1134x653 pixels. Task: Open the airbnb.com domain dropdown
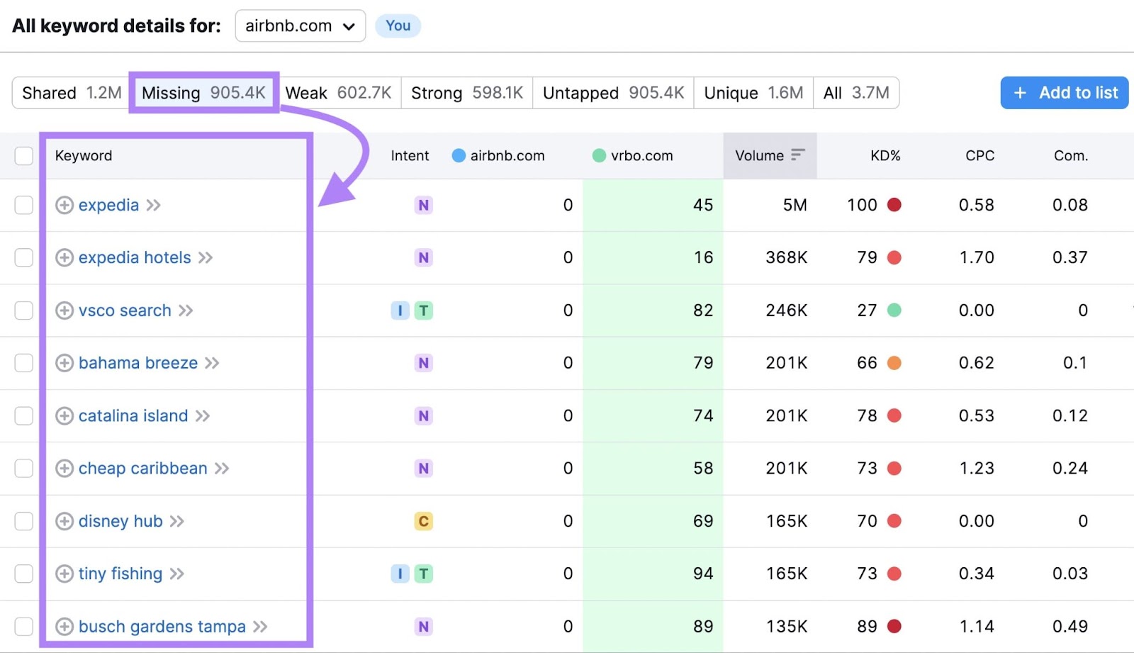[x=349, y=26]
